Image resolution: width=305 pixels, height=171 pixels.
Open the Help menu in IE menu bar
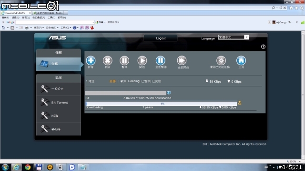pos(62,18)
